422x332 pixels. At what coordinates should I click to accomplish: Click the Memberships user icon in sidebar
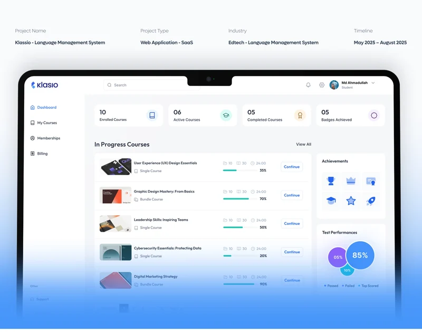(x=33, y=138)
